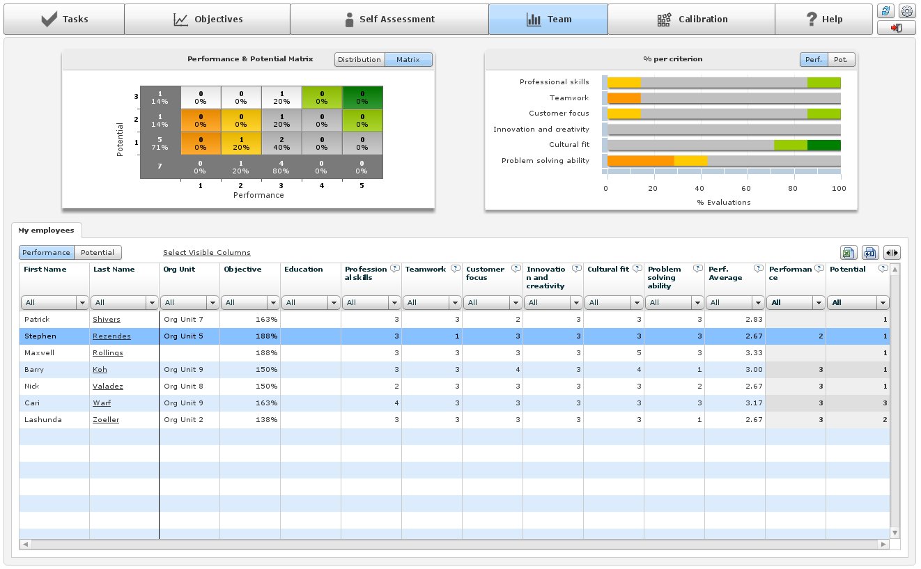Open the Perf. Average filter dropdown

735,303
